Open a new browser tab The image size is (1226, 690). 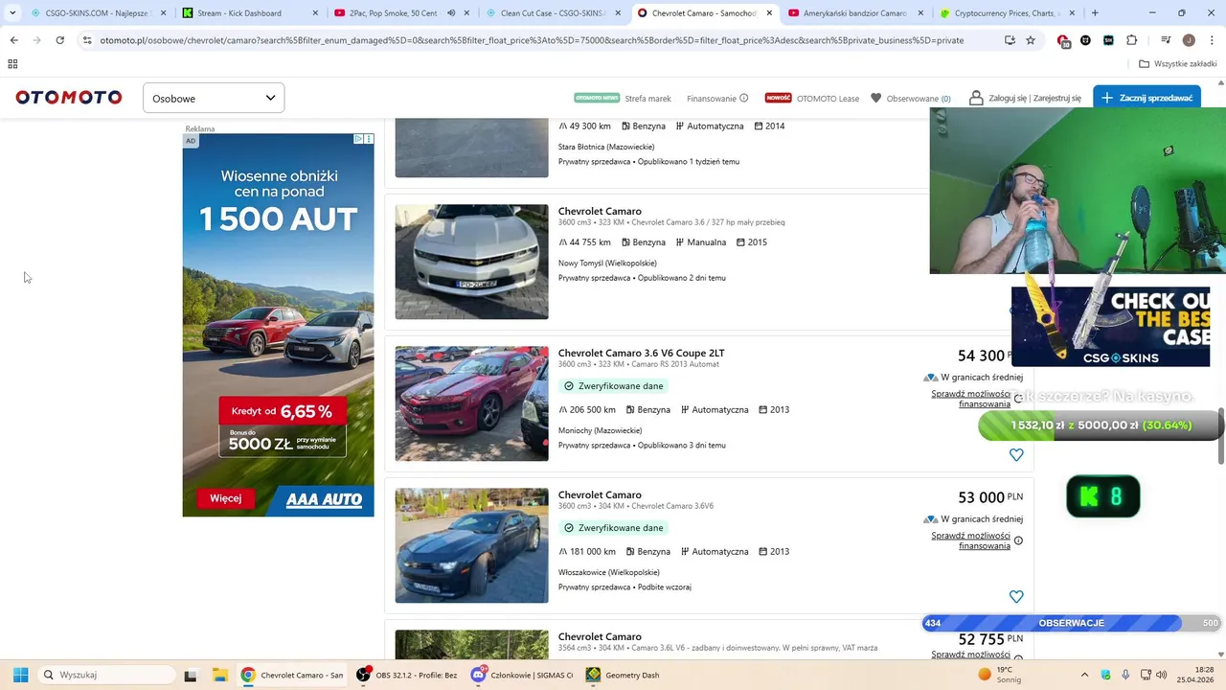tap(1095, 13)
